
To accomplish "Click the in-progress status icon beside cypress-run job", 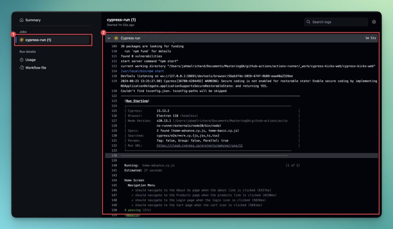I will coord(21,40).
